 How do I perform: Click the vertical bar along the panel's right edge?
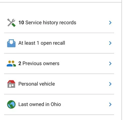click(x=122, y=60)
